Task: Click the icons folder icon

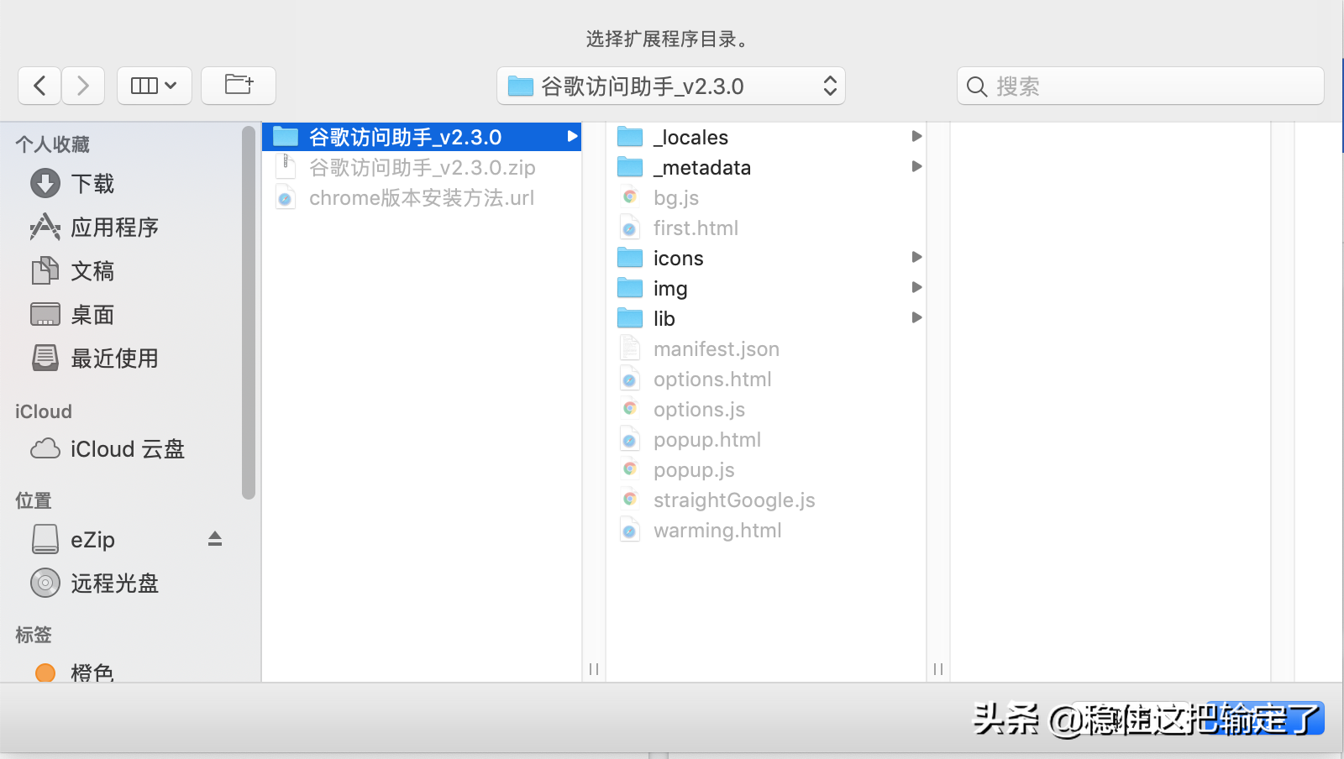Action: [x=630, y=258]
